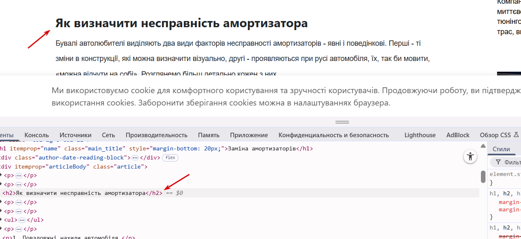This screenshot has height=239, width=521.
Task: Click the == $0 marker after h2
Action: point(174,193)
